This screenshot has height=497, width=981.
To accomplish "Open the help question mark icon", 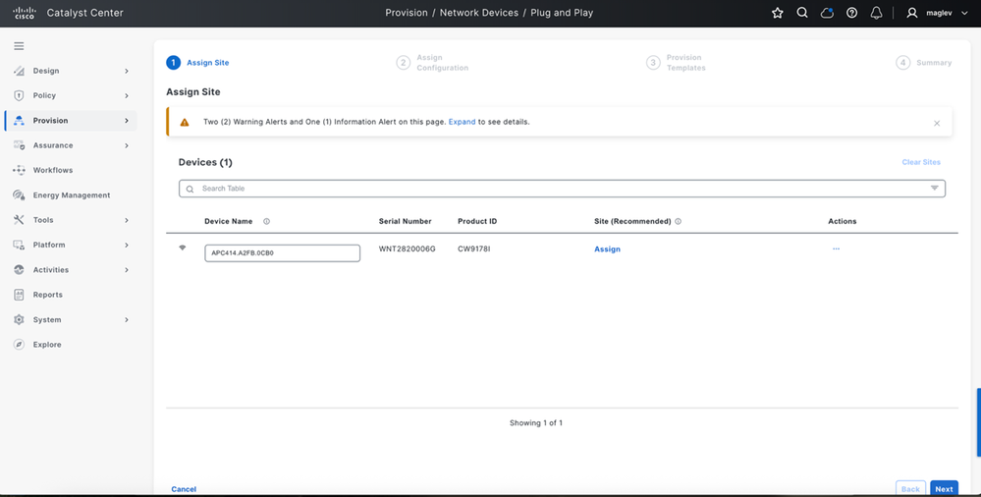I will pos(851,13).
